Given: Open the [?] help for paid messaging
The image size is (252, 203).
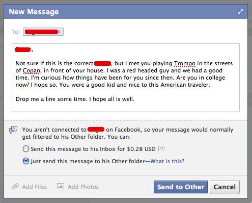Looking at the screenshot, I should (x=161, y=149).
